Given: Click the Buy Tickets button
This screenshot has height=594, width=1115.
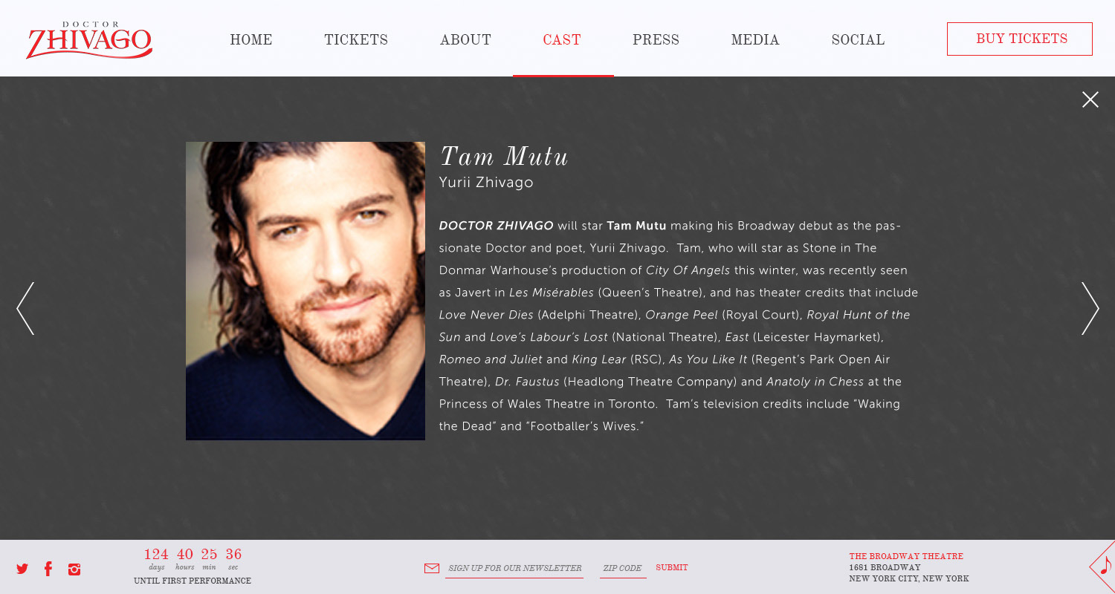Looking at the screenshot, I should click(x=1020, y=39).
